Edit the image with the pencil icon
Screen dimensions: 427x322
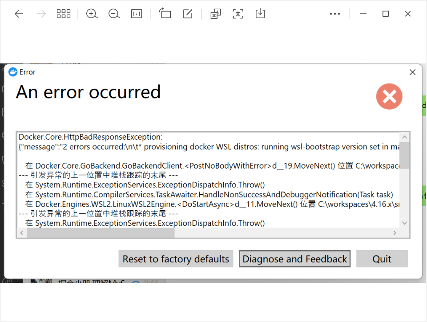(188, 14)
